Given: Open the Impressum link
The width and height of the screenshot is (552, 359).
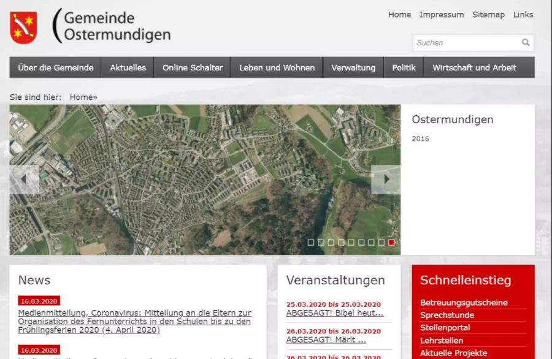Looking at the screenshot, I should (442, 15).
